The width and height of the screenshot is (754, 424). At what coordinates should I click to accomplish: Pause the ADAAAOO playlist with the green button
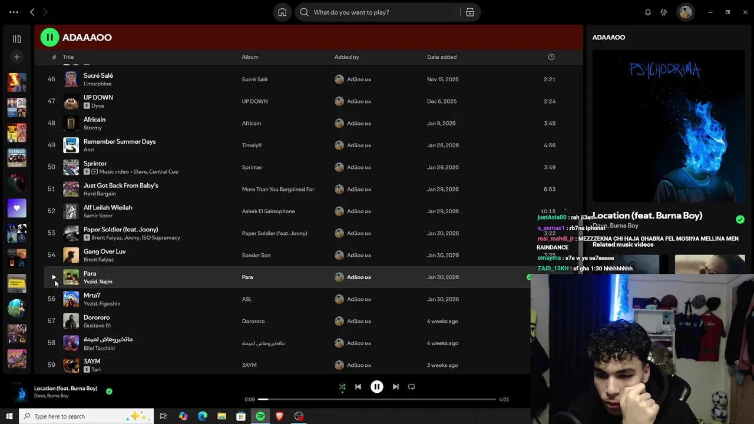pyautogui.click(x=49, y=38)
